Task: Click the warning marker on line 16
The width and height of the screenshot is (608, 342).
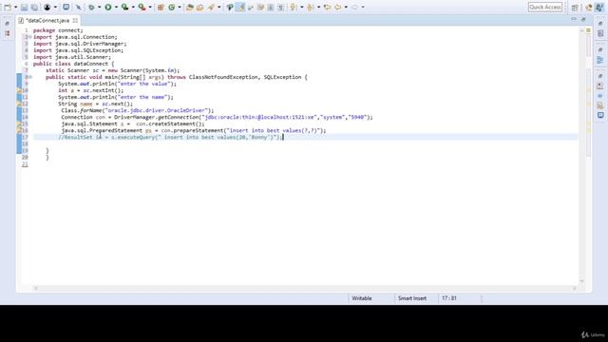Action: (19, 131)
